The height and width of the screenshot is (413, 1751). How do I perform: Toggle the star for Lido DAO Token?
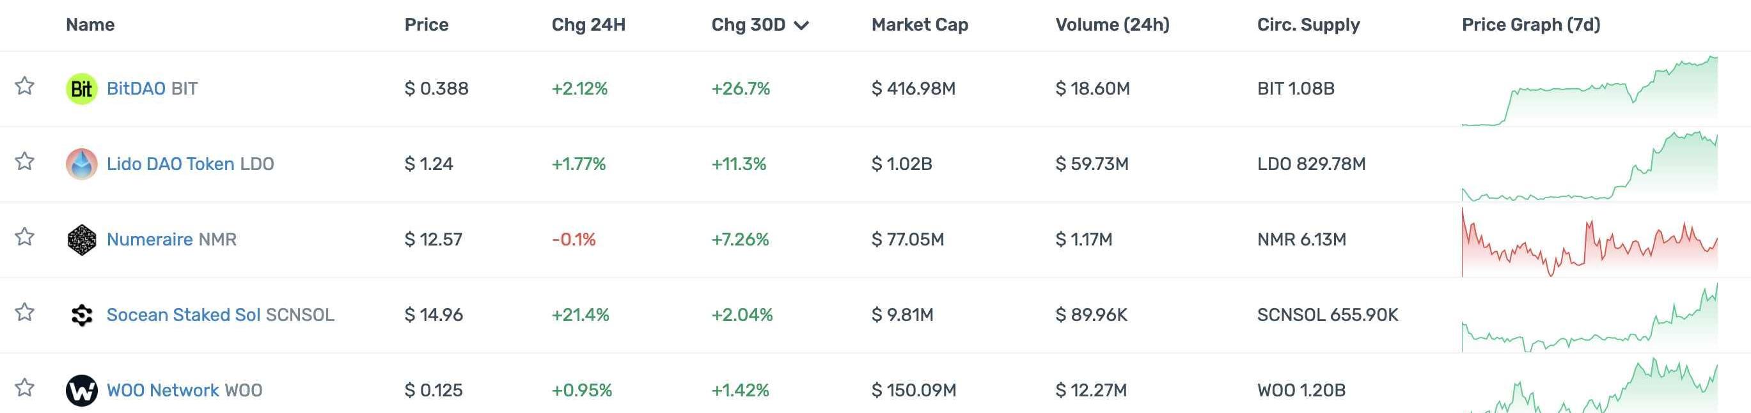click(x=25, y=162)
